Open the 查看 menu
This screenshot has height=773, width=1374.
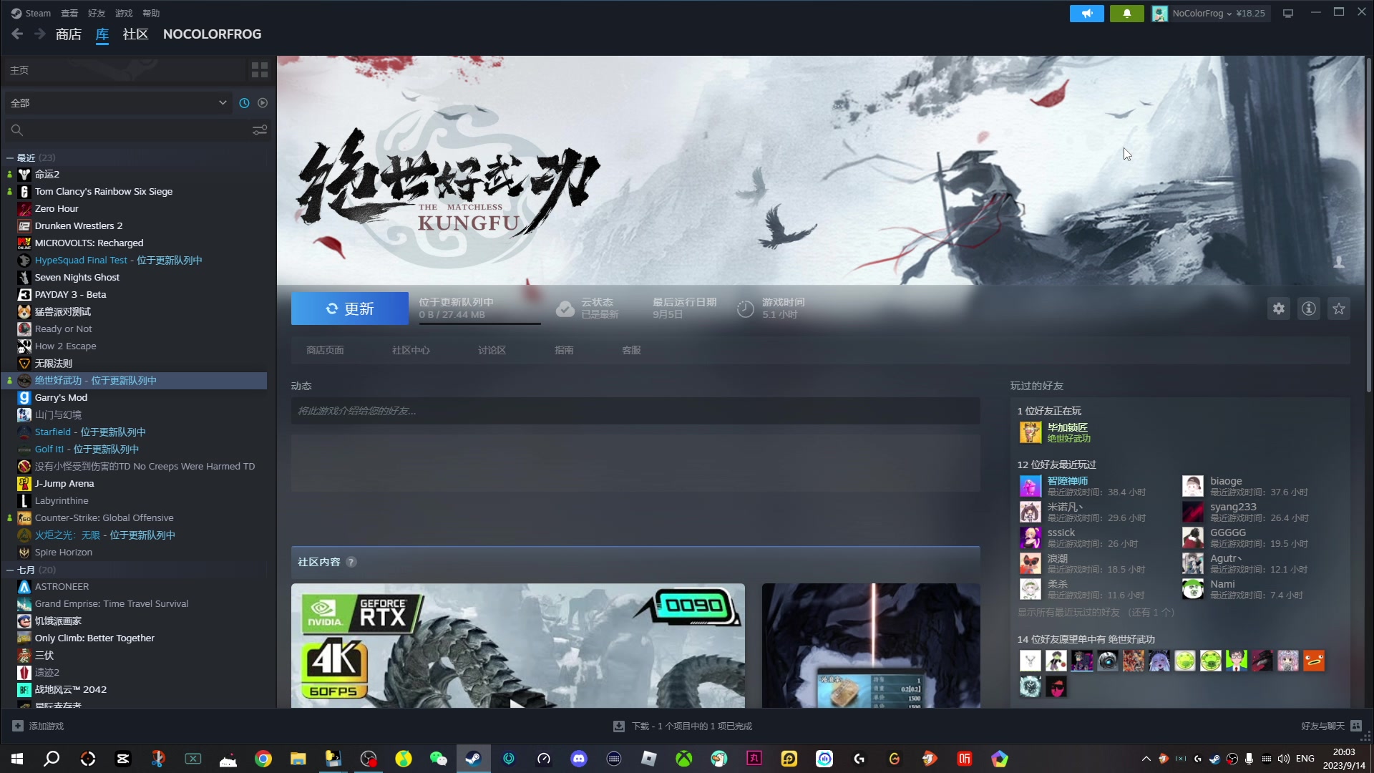69,13
